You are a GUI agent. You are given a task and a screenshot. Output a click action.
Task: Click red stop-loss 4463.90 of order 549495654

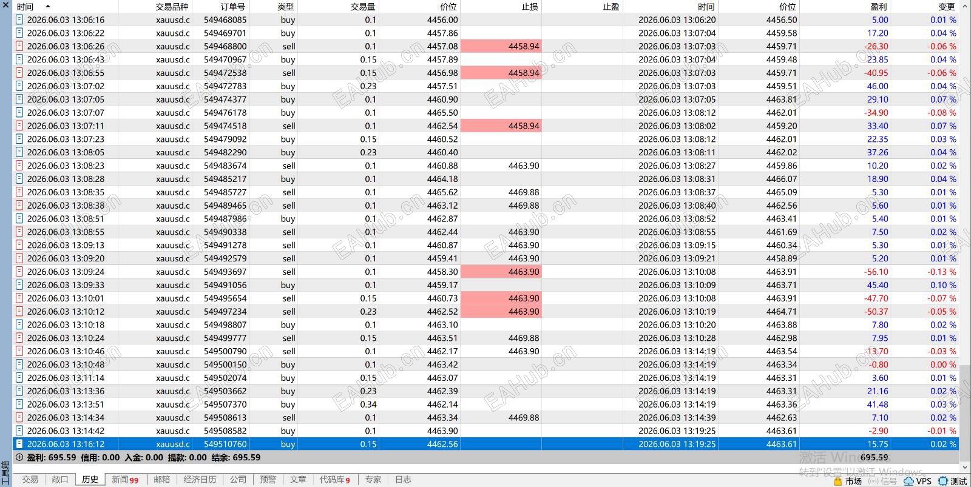pyautogui.click(x=501, y=298)
